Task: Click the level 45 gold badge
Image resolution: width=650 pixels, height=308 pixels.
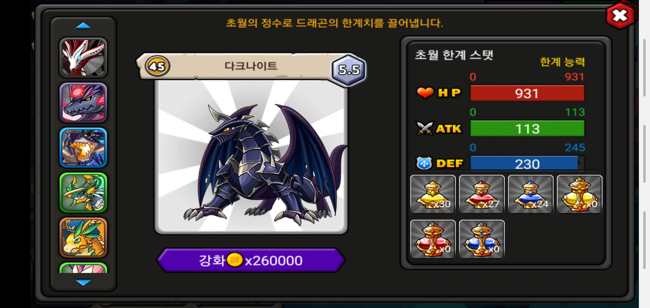Action: 157,66
